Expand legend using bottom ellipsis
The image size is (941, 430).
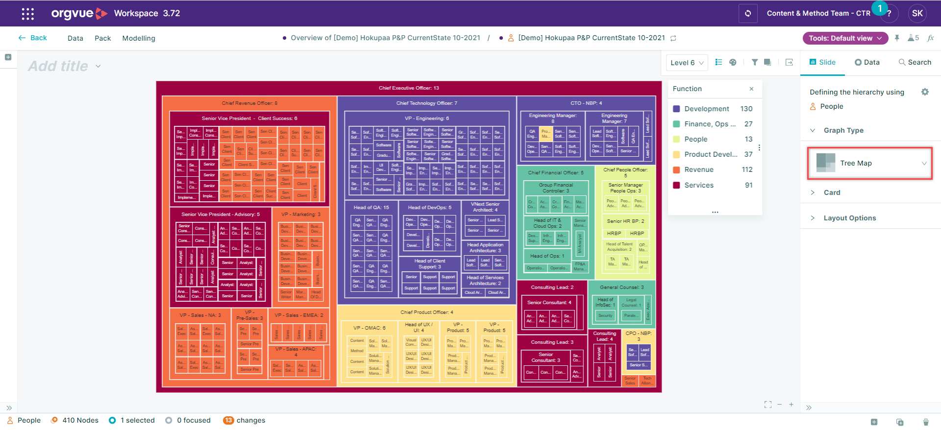point(715,212)
